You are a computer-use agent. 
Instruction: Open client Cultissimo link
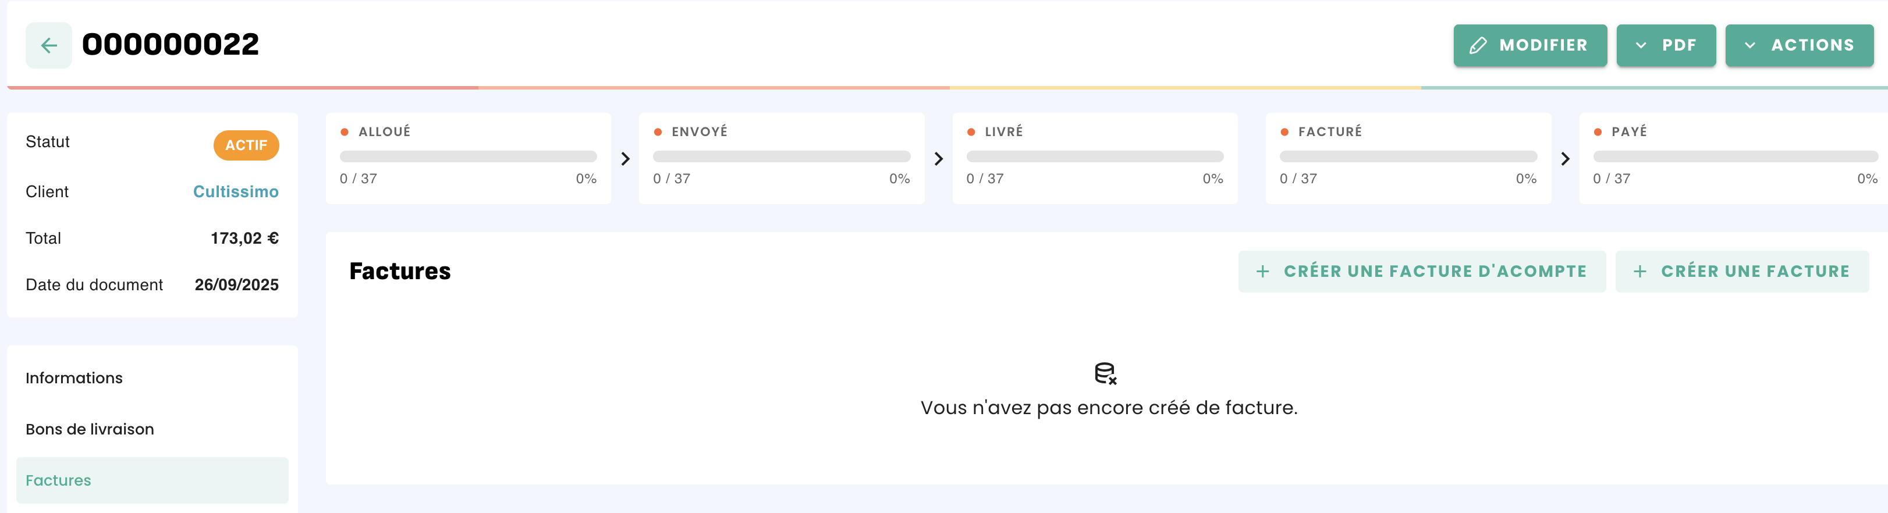pyautogui.click(x=235, y=191)
